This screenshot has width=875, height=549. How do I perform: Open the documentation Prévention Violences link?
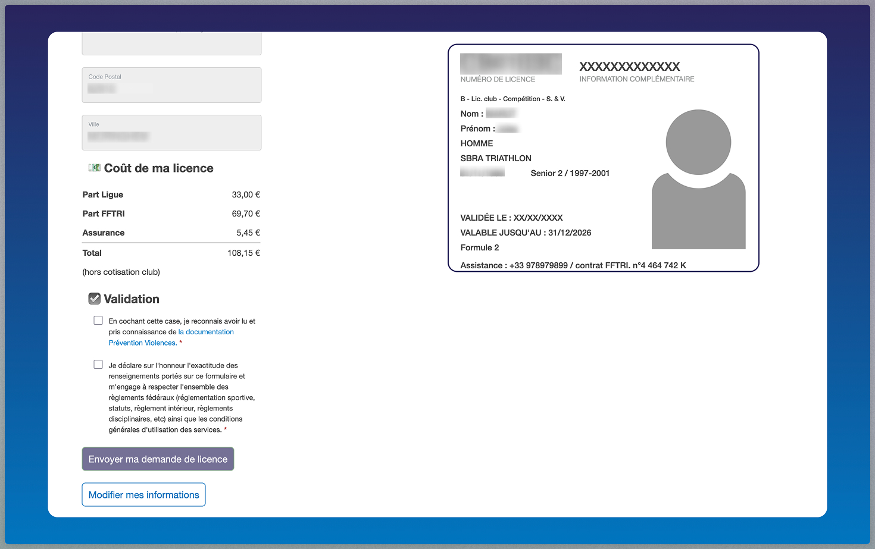(x=205, y=332)
